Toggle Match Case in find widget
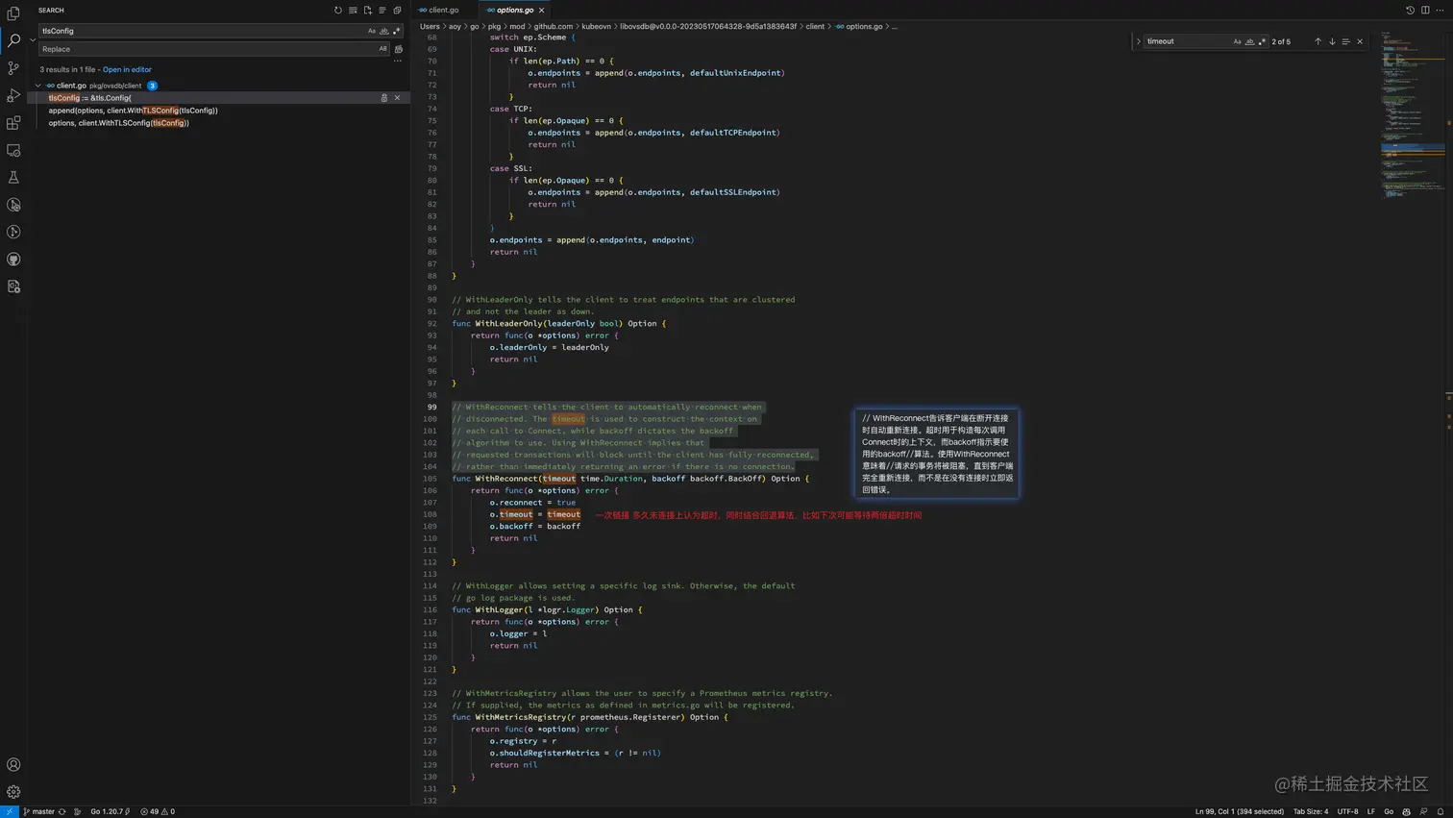The height and width of the screenshot is (818, 1453). point(1237,41)
